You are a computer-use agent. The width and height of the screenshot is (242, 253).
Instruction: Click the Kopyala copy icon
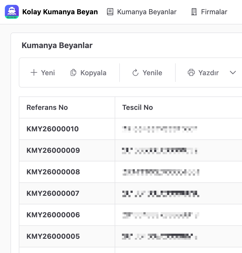[x=73, y=73]
